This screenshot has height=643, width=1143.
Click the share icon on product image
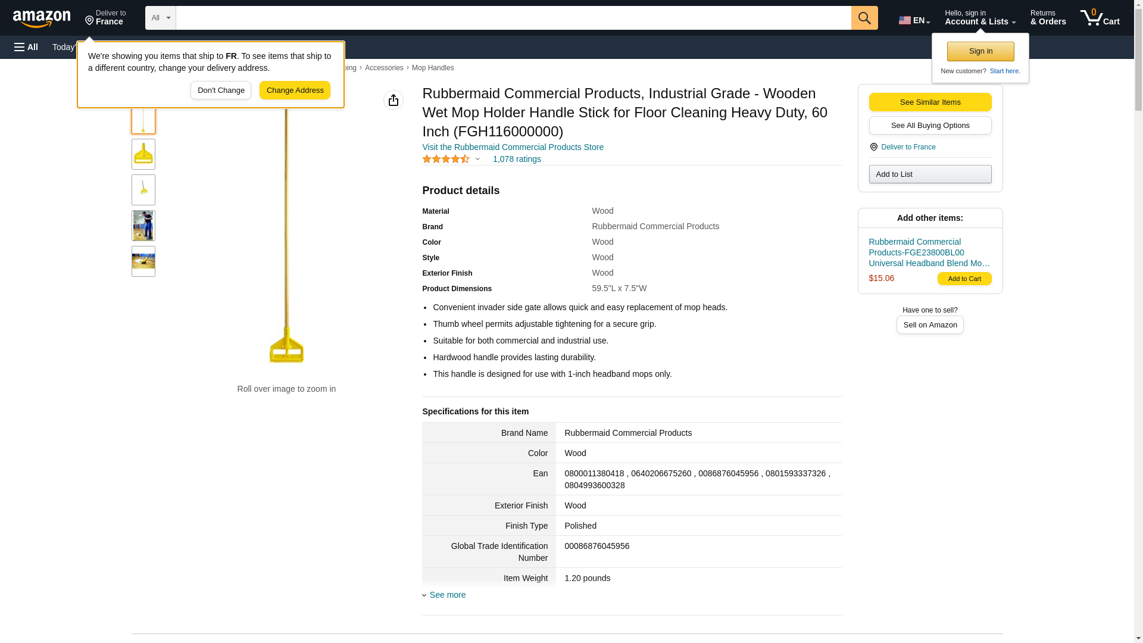393,100
